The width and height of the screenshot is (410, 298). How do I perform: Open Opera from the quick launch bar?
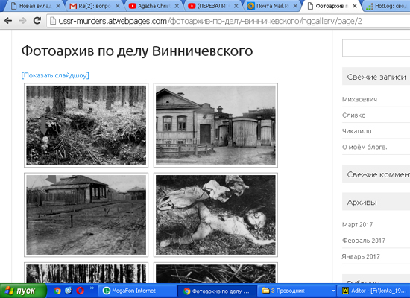pos(81,291)
